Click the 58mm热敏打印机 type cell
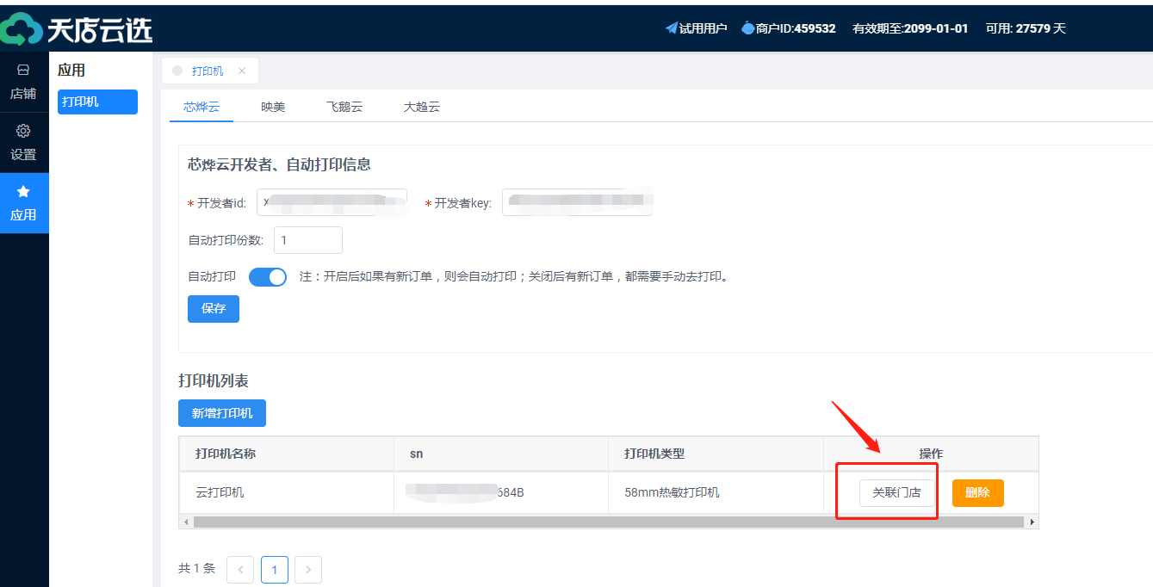Image resolution: width=1153 pixels, height=587 pixels. click(x=716, y=492)
